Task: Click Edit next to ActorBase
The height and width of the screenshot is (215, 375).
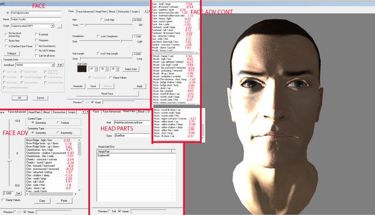Action: coord(60,65)
